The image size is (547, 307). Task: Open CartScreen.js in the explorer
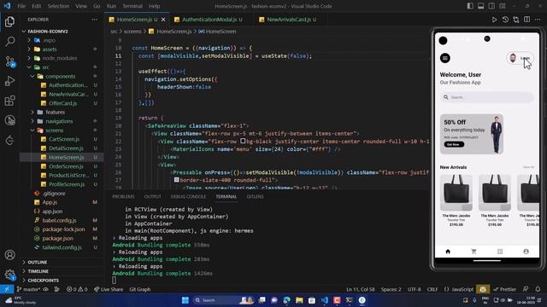click(x=64, y=139)
